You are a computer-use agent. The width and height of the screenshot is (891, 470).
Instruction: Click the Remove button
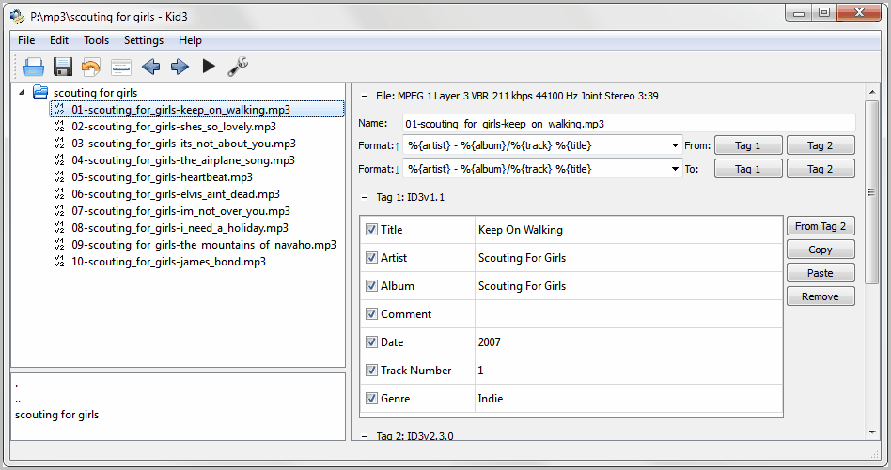tap(821, 296)
